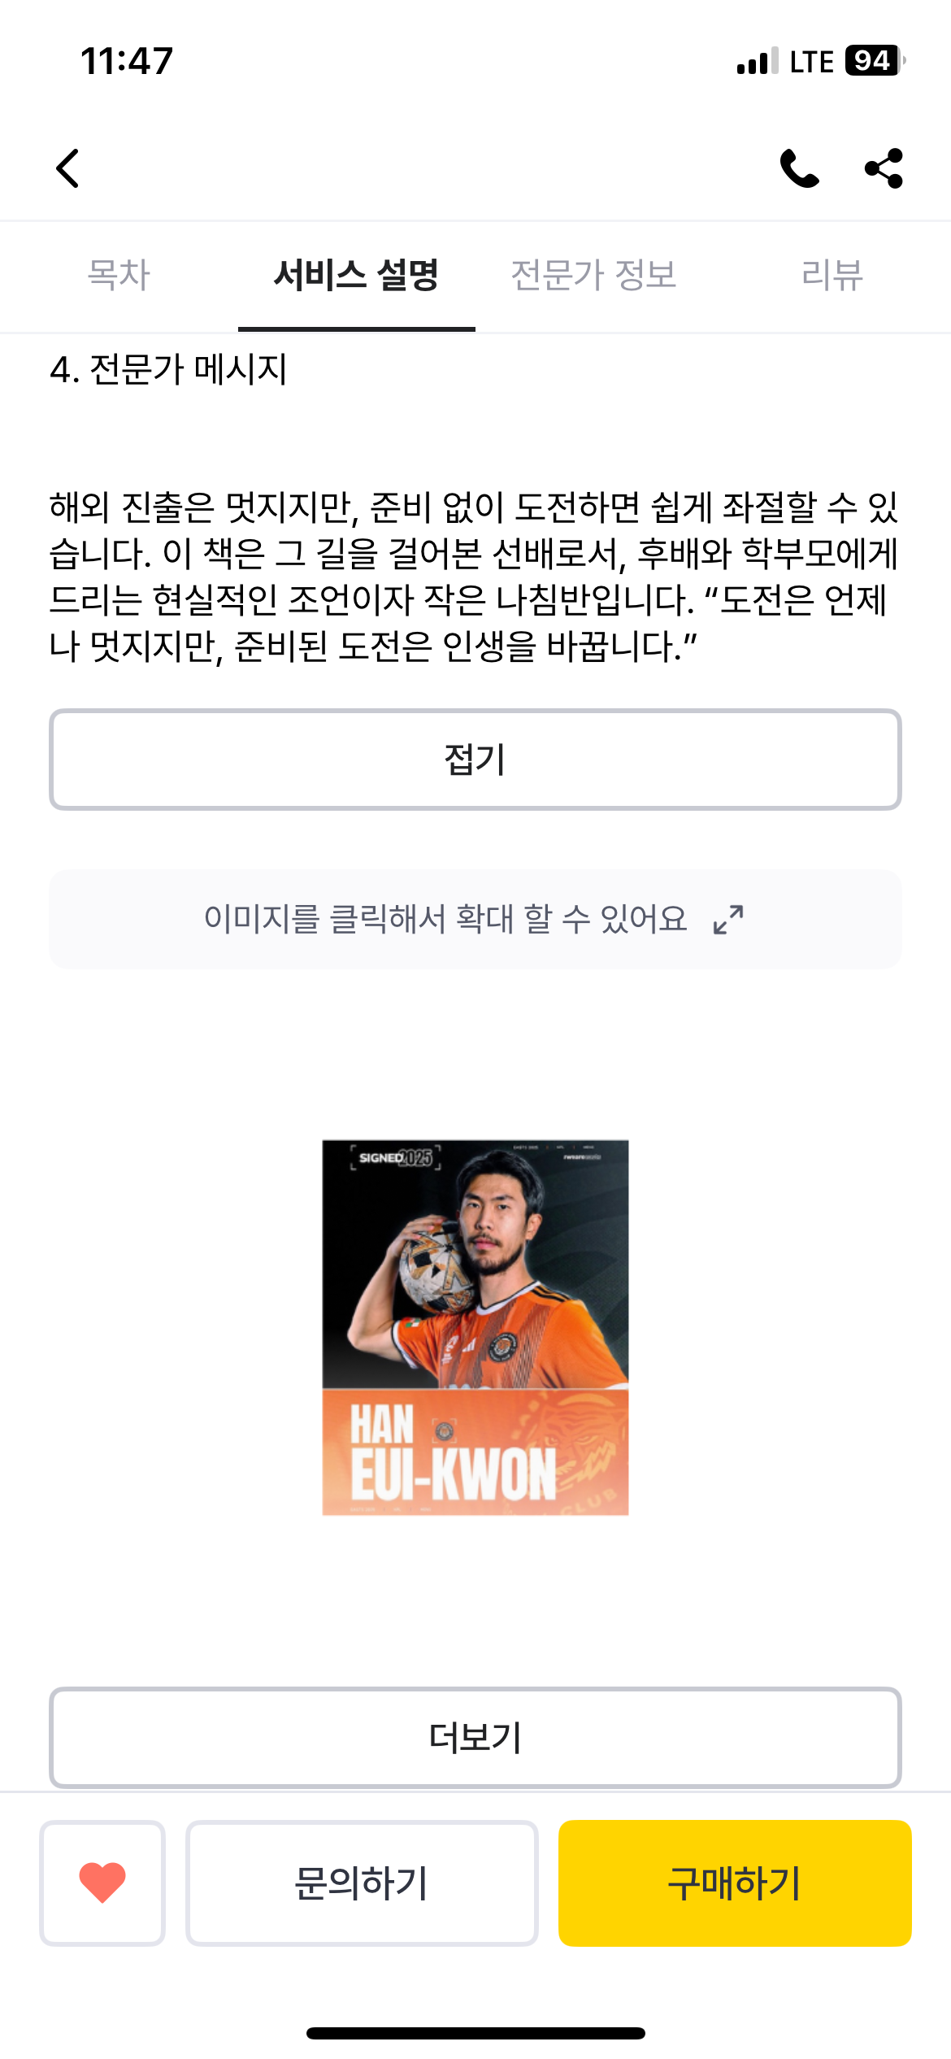The image size is (951, 2059).
Task: Click the expand arrows icon beside image hint
Action: (728, 919)
